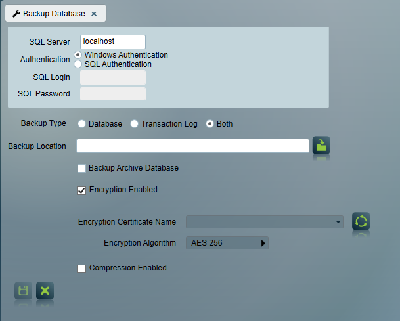Click the SQL Login field
Image resolution: width=400 pixels, height=321 pixels.
point(113,77)
